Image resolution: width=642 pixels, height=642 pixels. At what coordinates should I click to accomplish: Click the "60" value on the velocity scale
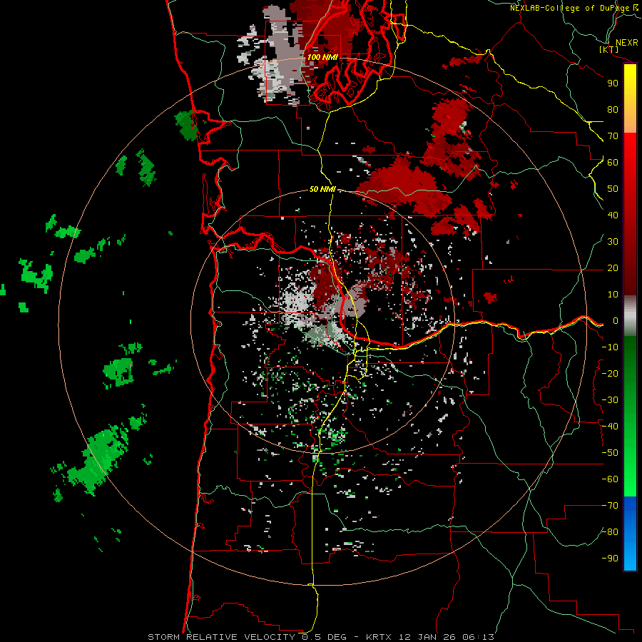click(613, 162)
